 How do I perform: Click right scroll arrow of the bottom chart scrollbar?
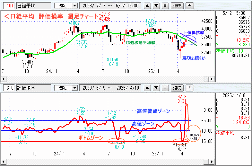(x=212, y=162)
